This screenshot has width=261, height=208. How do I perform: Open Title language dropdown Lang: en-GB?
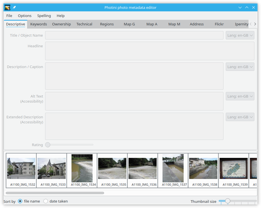pyautogui.click(x=240, y=35)
